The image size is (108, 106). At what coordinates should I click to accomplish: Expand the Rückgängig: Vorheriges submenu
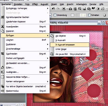pyautogui.click(x=48, y=8)
